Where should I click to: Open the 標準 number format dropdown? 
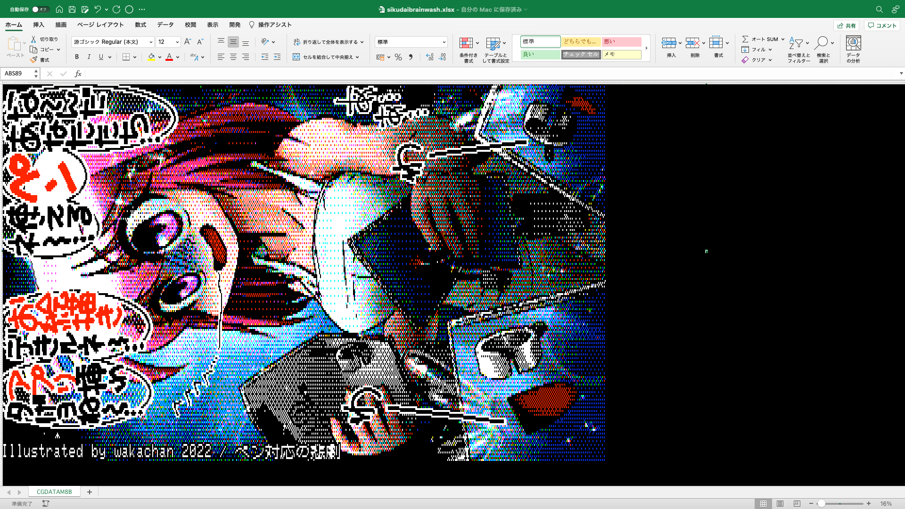pyautogui.click(x=411, y=42)
